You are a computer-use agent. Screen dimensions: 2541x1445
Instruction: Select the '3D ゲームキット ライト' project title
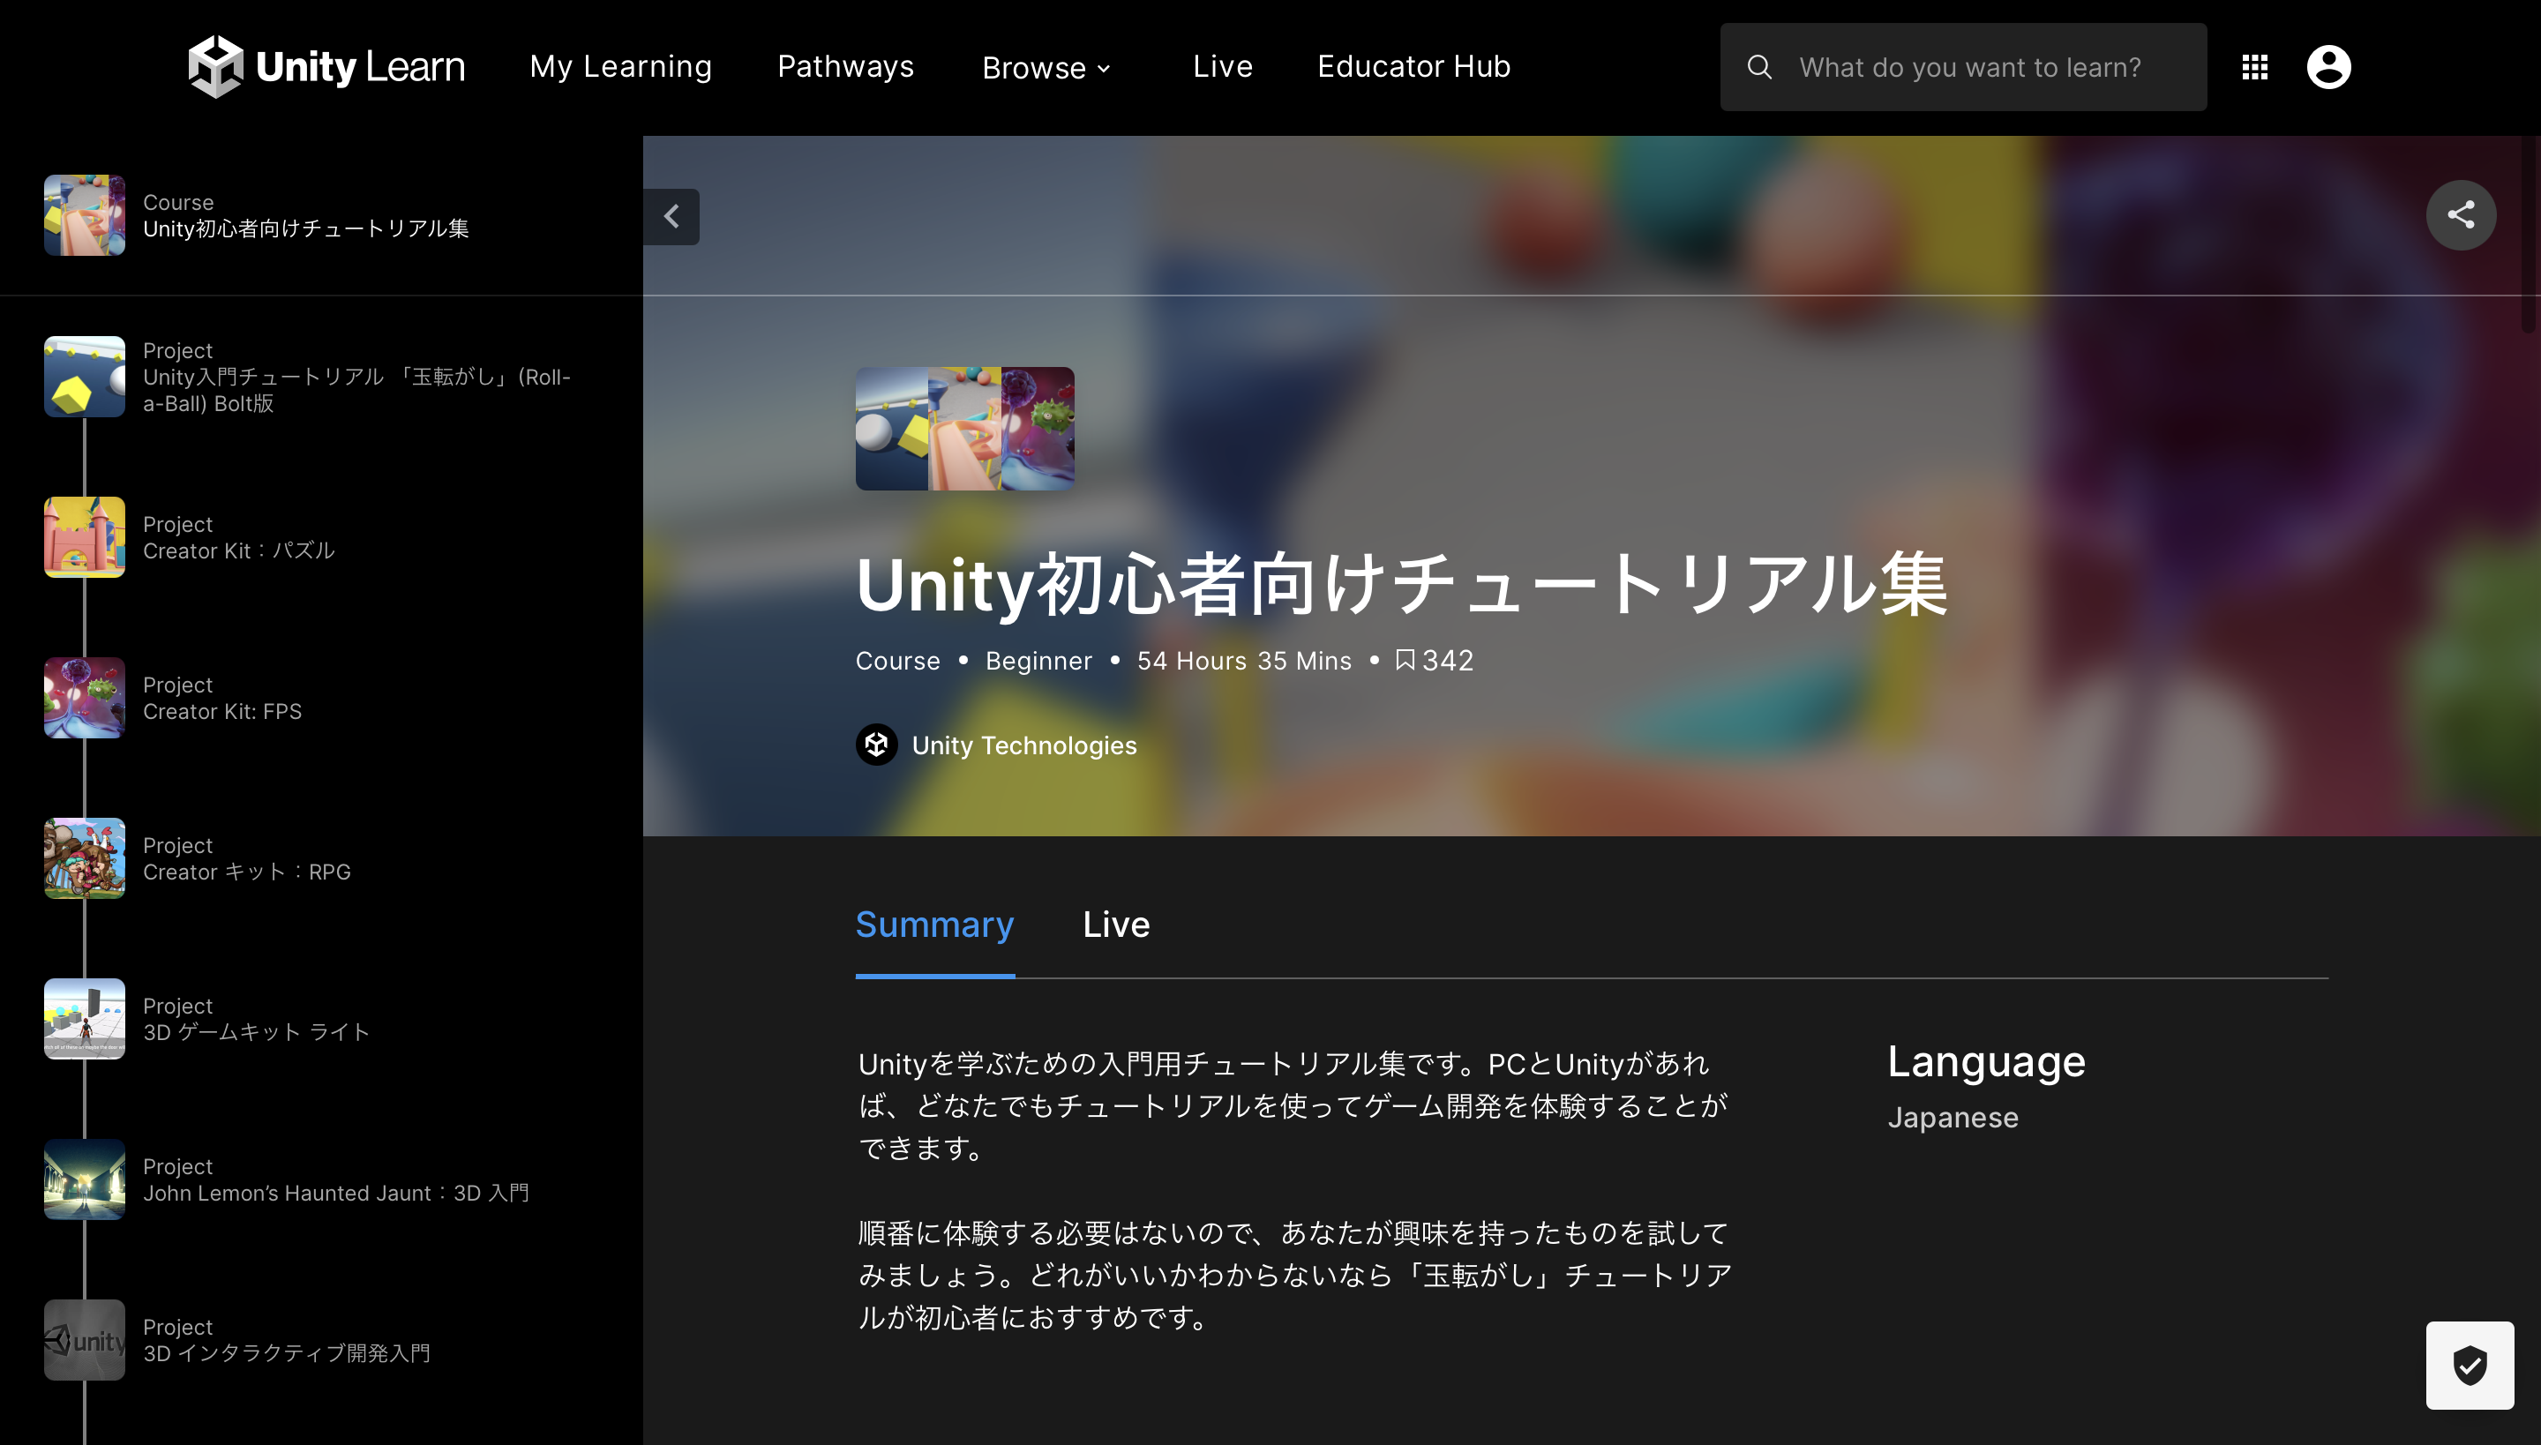[x=256, y=1032]
